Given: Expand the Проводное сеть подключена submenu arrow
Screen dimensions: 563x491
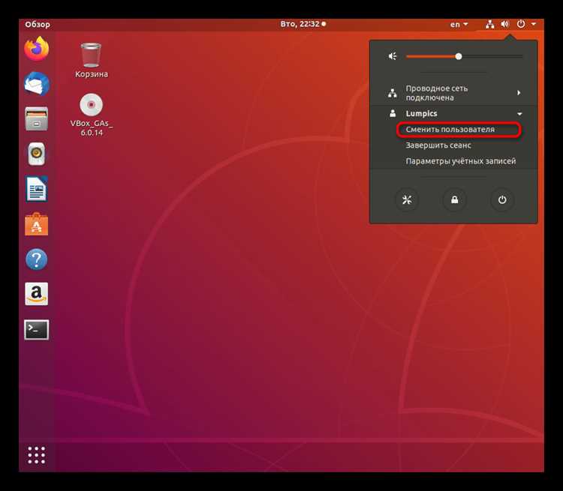Looking at the screenshot, I should (x=519, y=93).
